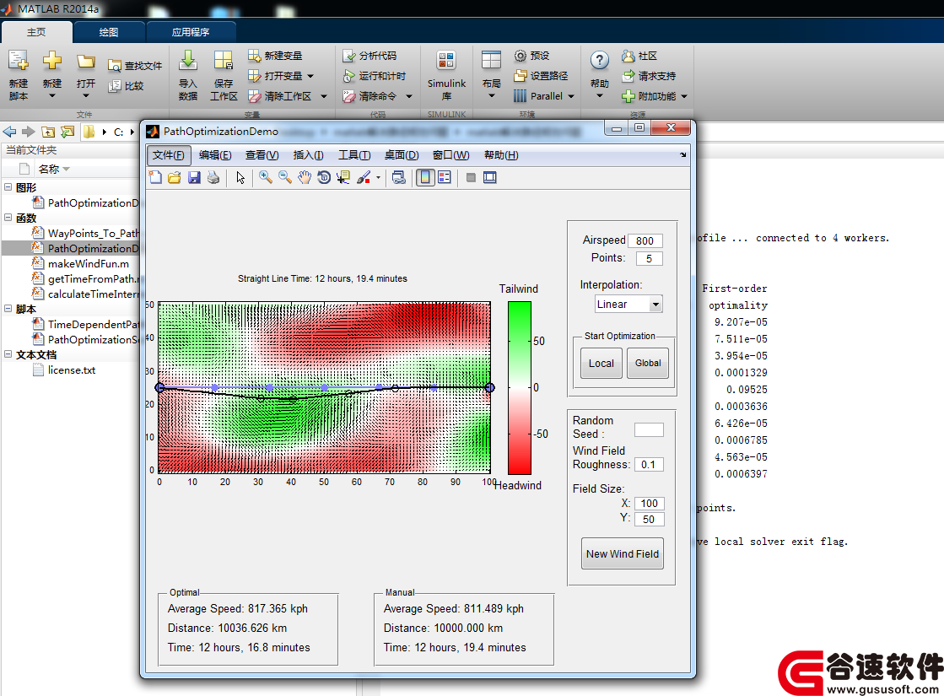Click the Link Plot icon in figure toolbar
The image size is (944, 696).
398,178
